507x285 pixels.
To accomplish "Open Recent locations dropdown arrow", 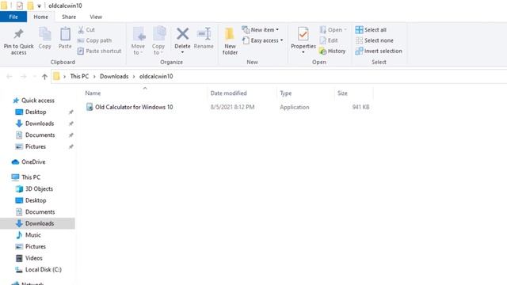I will [34, 77].
